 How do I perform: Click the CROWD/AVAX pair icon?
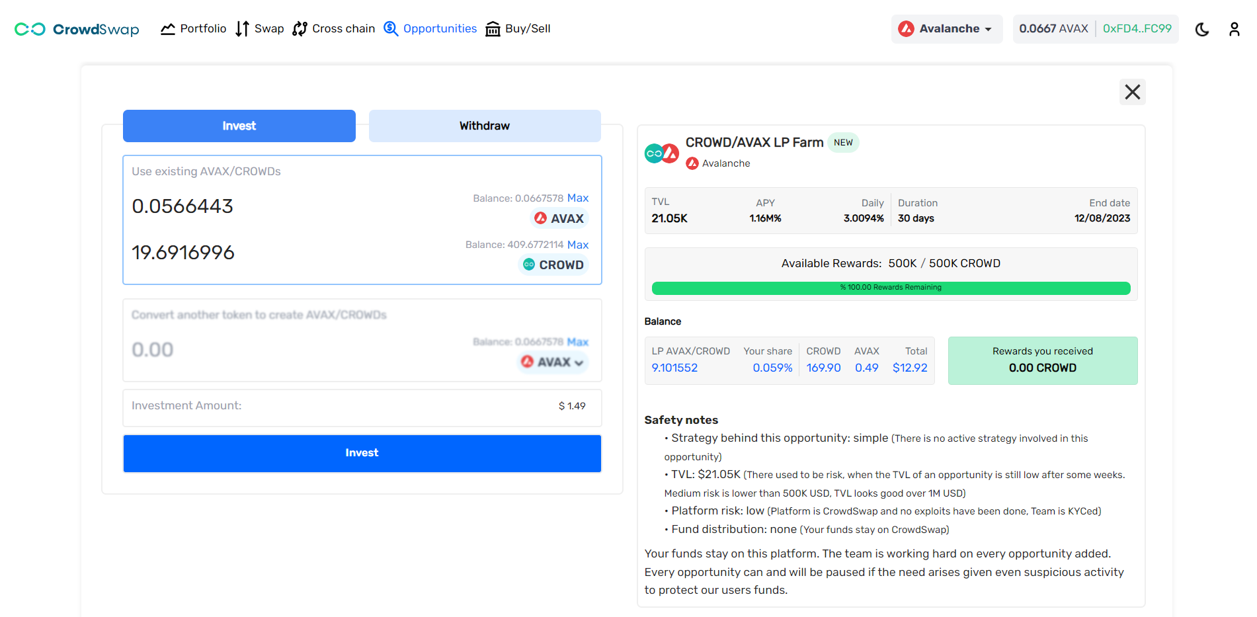pyautogui.click(x=662, y=153)
